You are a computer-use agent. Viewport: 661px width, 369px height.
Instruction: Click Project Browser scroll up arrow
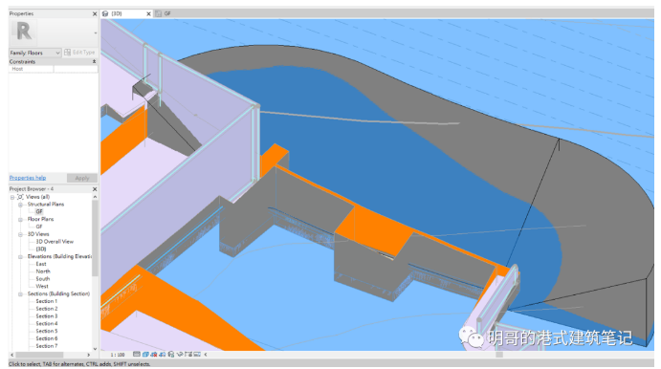95,197
